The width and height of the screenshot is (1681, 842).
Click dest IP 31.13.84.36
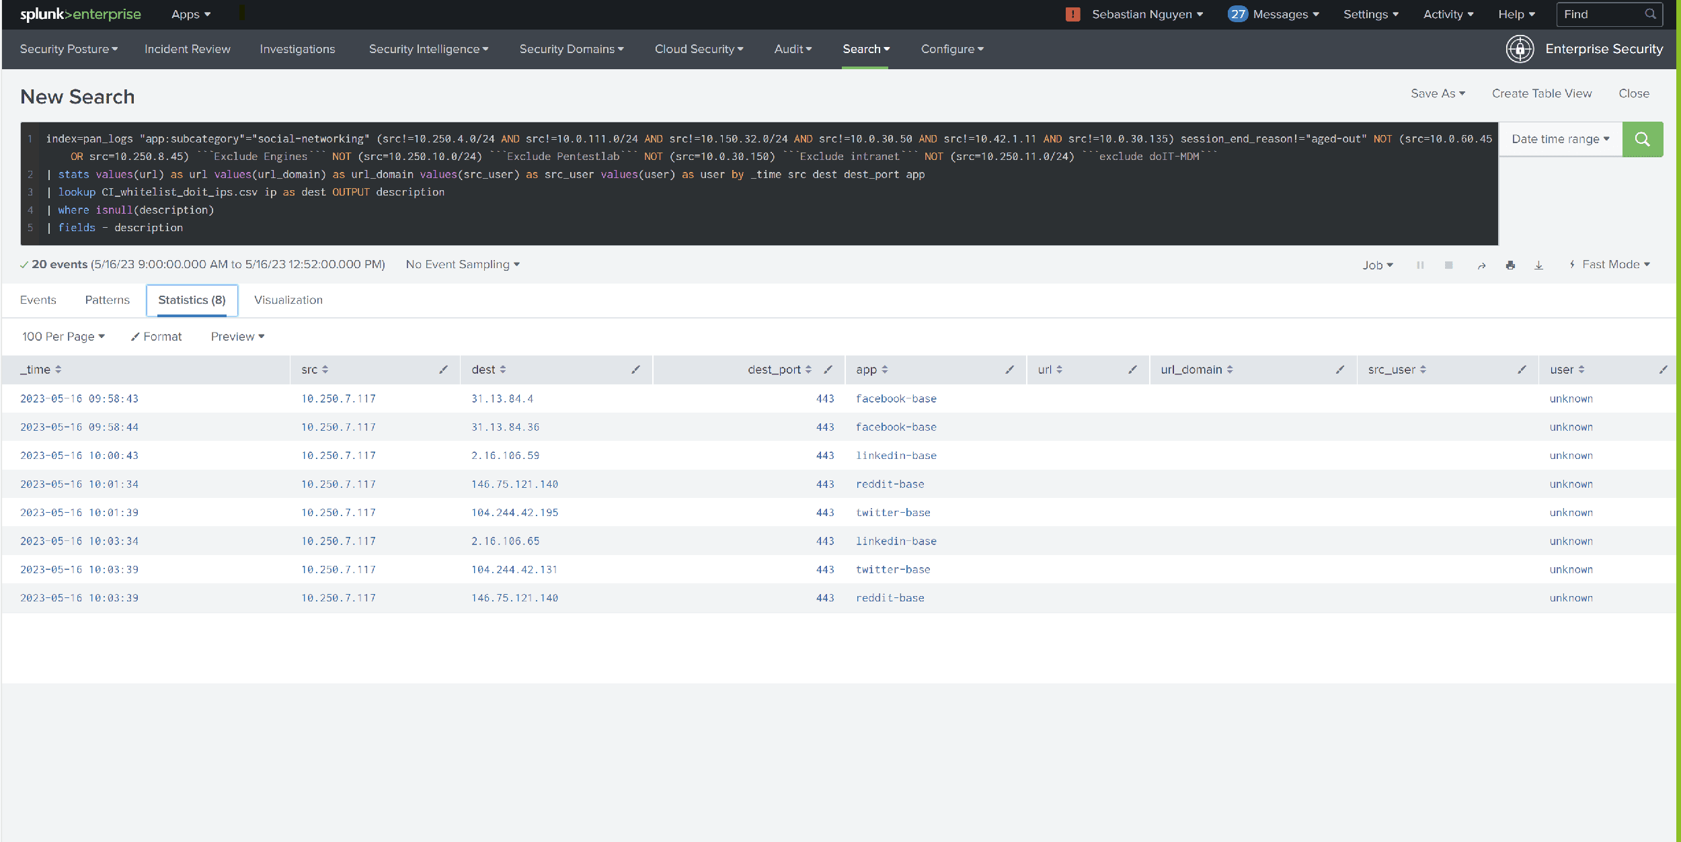click(x=505, y=427)
